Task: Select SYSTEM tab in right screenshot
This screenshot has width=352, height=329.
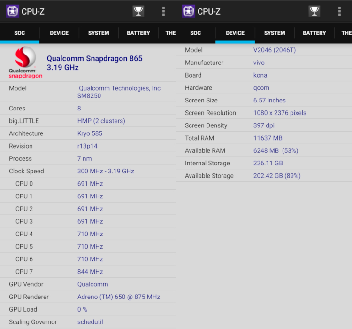Action: [275, 33]
